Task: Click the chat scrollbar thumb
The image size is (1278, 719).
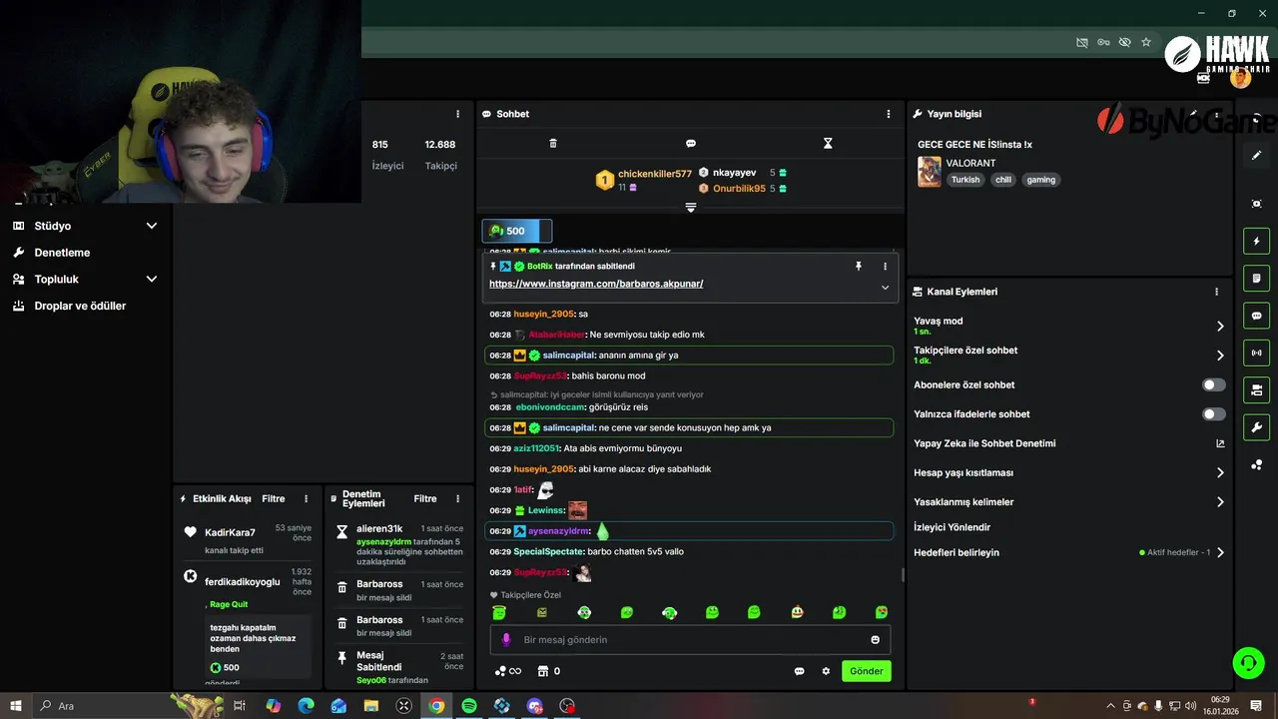Action: [x=903, y=574]
